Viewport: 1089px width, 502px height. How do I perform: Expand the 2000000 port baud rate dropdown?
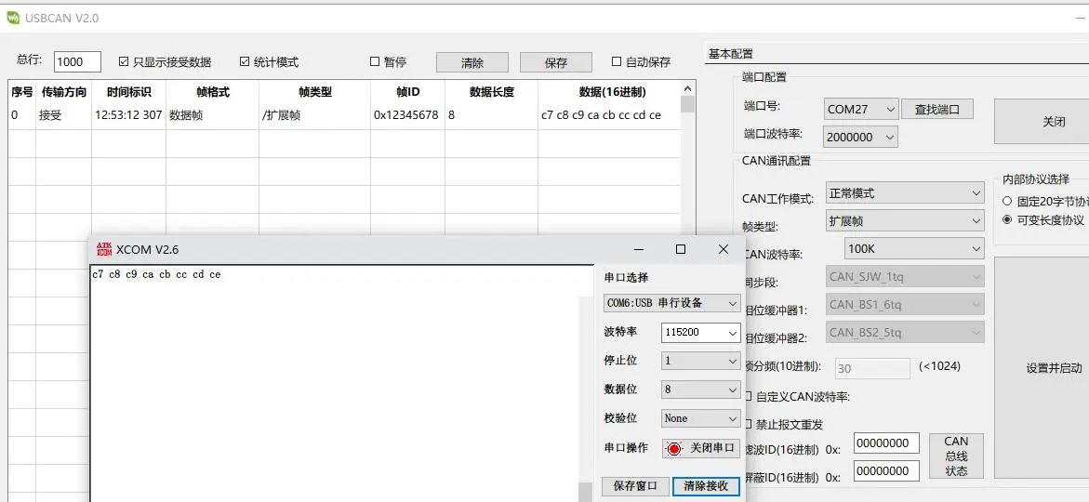tap(861, 137)
